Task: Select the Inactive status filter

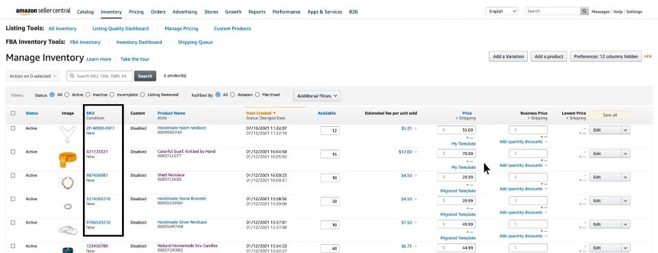Action: coord(88,95)
